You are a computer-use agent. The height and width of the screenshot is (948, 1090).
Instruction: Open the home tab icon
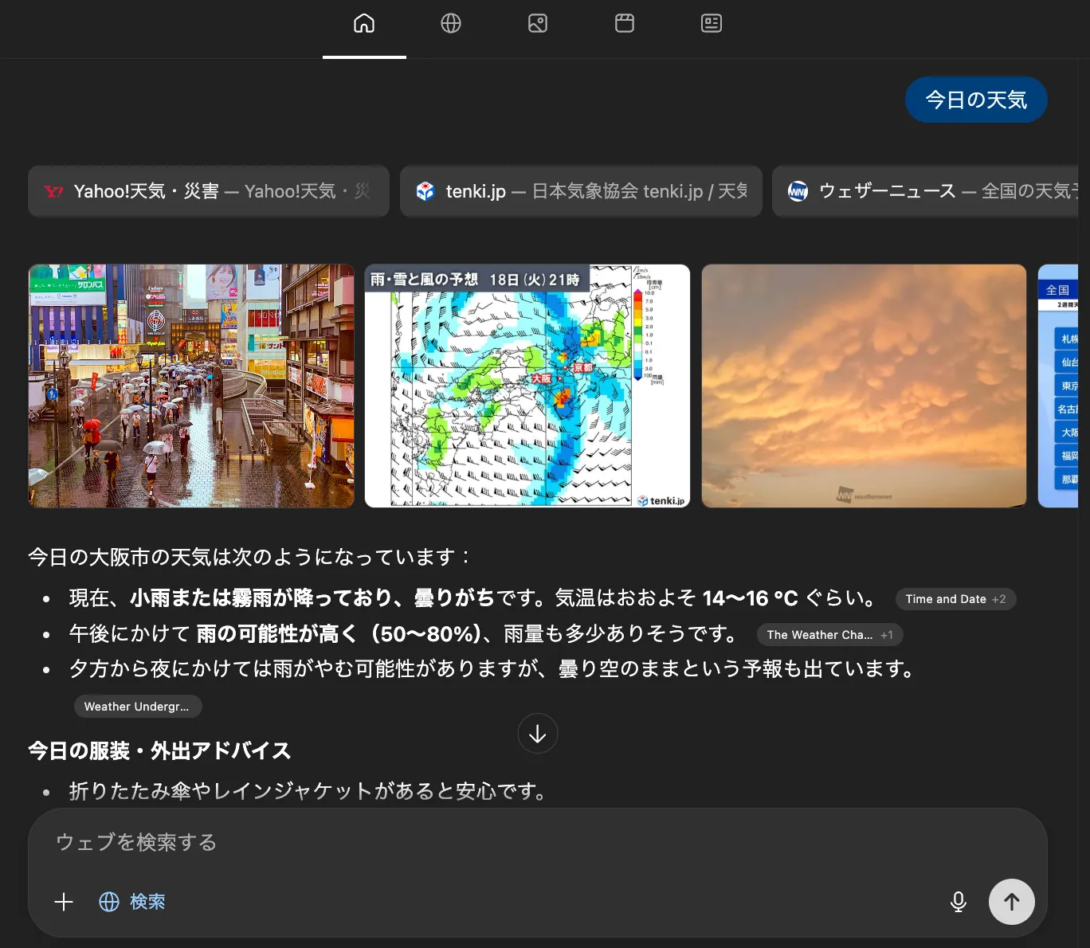tap(364, 24)
